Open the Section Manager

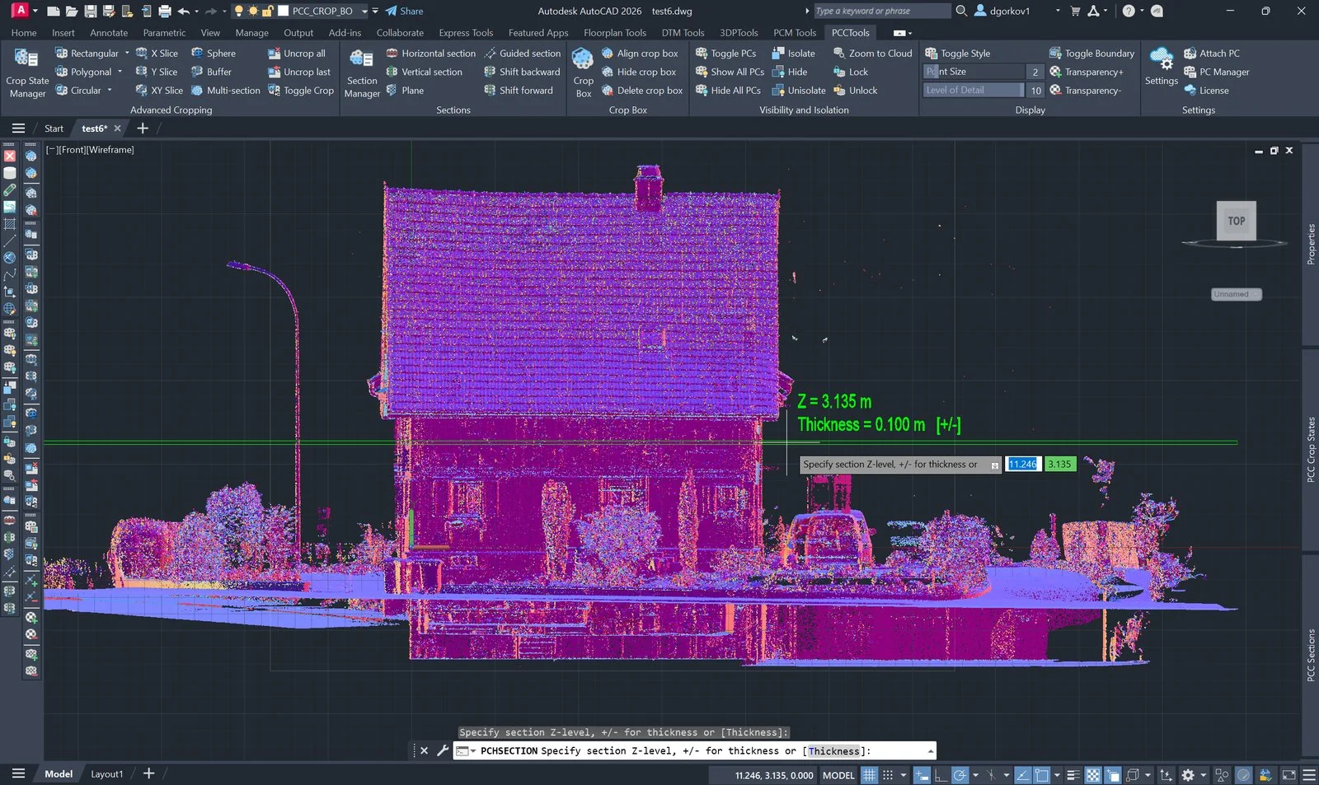point(362,72)
